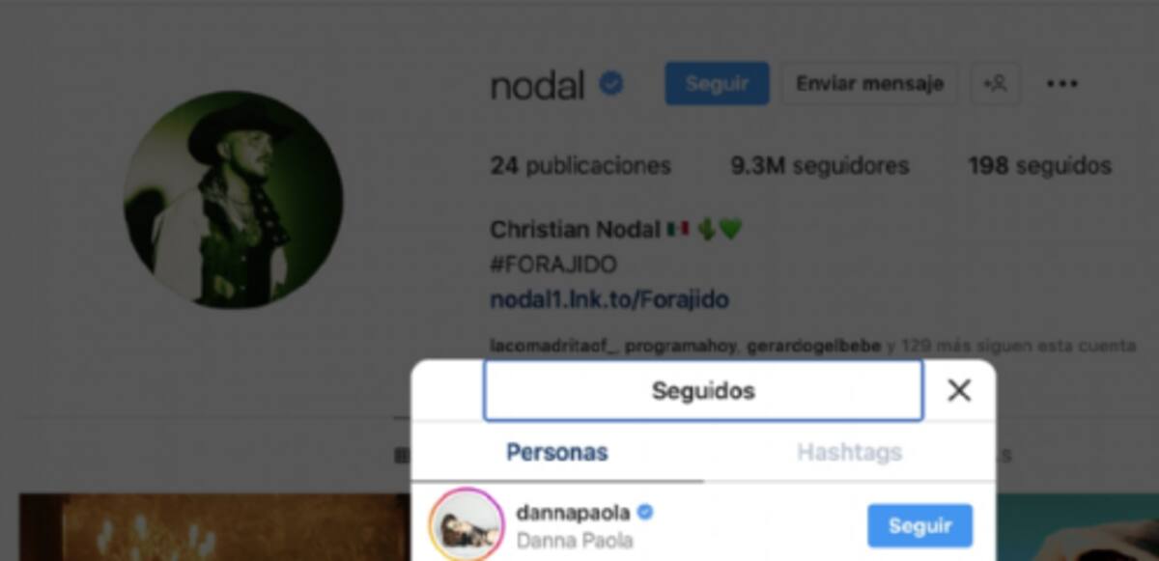The image size is (1159, 561).
Task: Click the Seguidos dialog title field
Action: click(703, 390)
